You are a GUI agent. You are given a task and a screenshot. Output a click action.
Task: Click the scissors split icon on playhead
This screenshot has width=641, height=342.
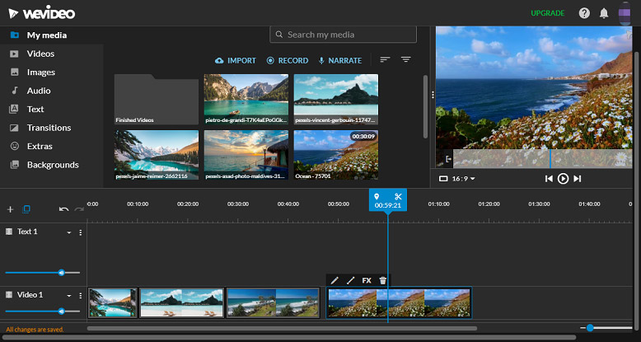(398, 197)
